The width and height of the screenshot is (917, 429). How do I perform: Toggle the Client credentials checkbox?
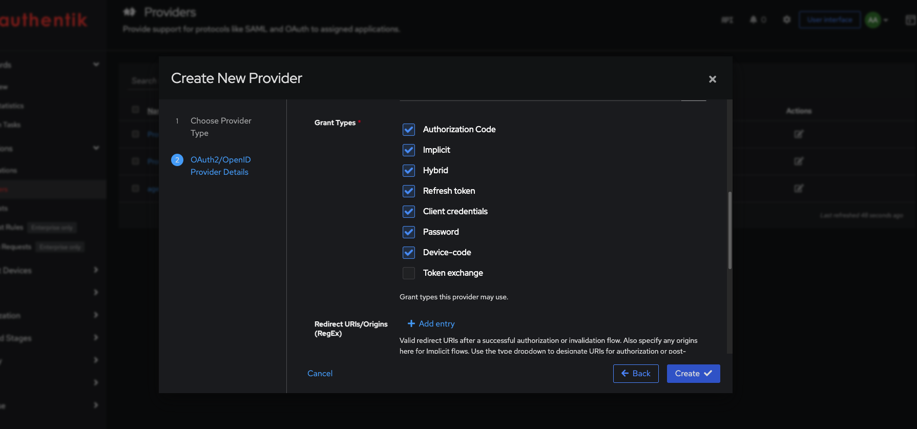point(409,212)
